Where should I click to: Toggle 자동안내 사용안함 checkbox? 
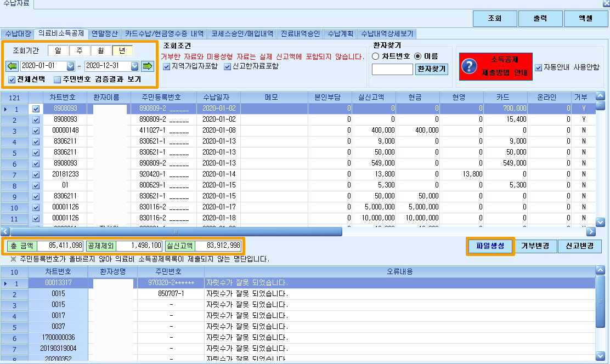[539, 67]
